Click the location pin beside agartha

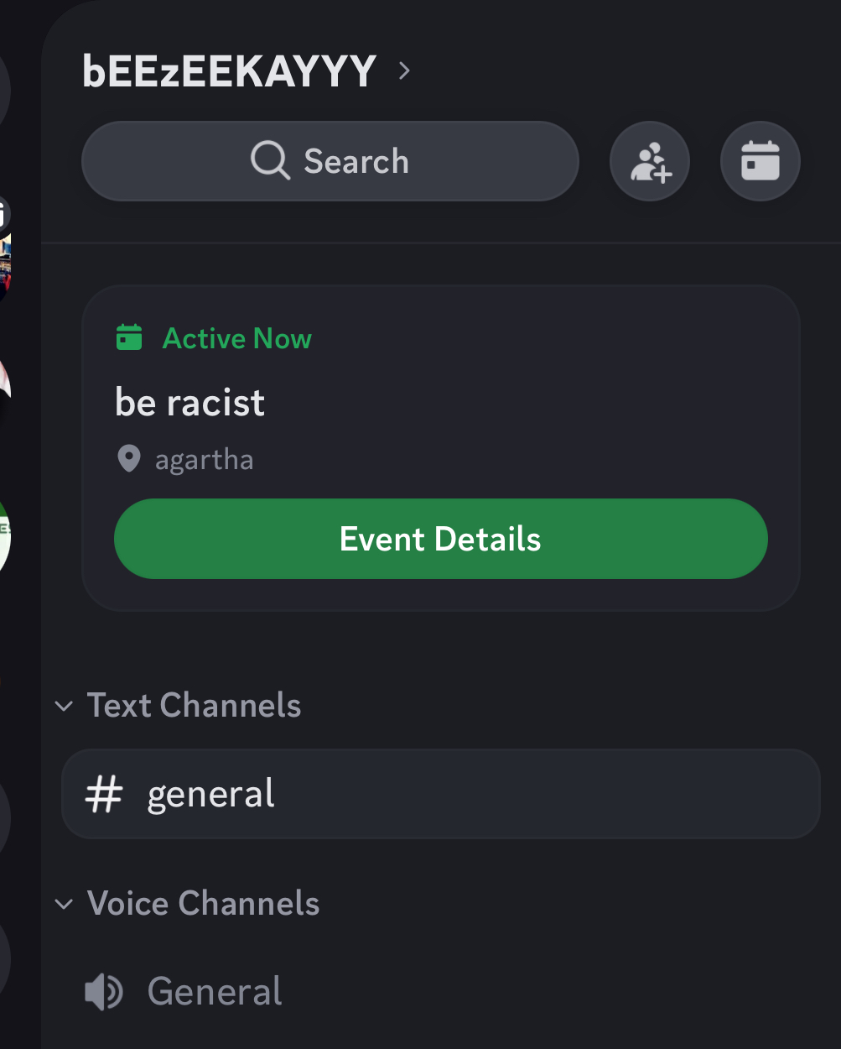pyautogui.click(x=128, y=459)
